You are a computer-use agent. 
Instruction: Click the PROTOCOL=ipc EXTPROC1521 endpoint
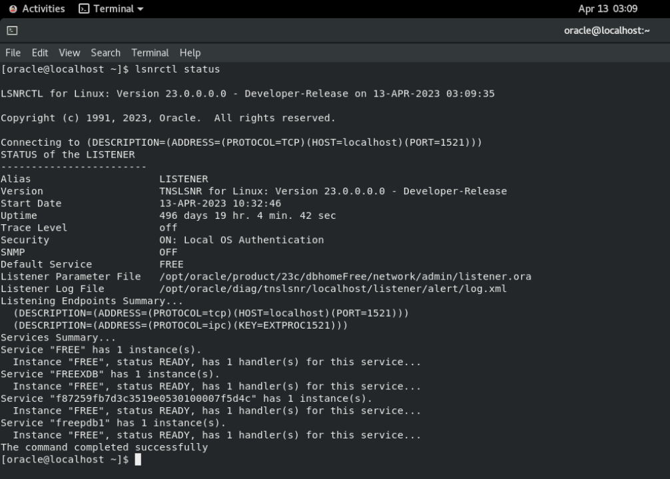(x=180, y=325)
